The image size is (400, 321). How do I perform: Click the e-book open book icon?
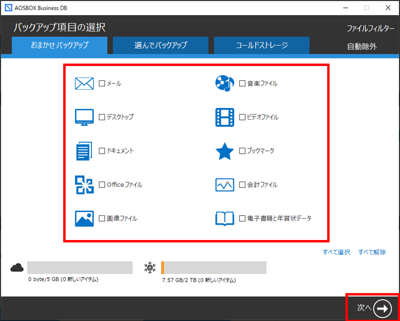point(225,218)
